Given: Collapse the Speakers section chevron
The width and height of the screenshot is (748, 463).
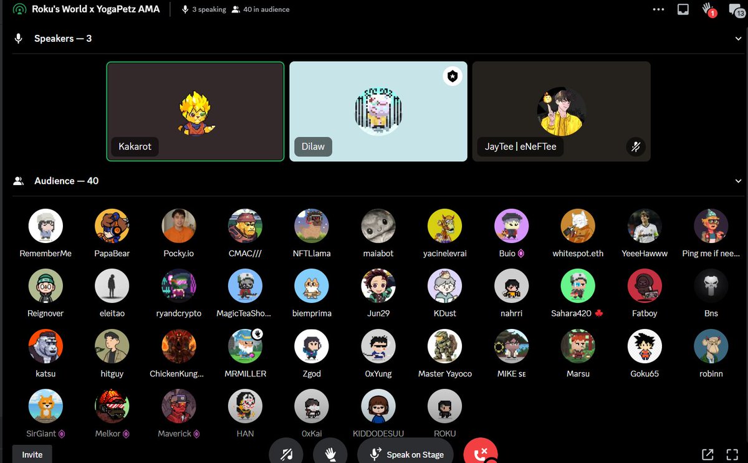Looking at the screenshot, I should point(739,39).
